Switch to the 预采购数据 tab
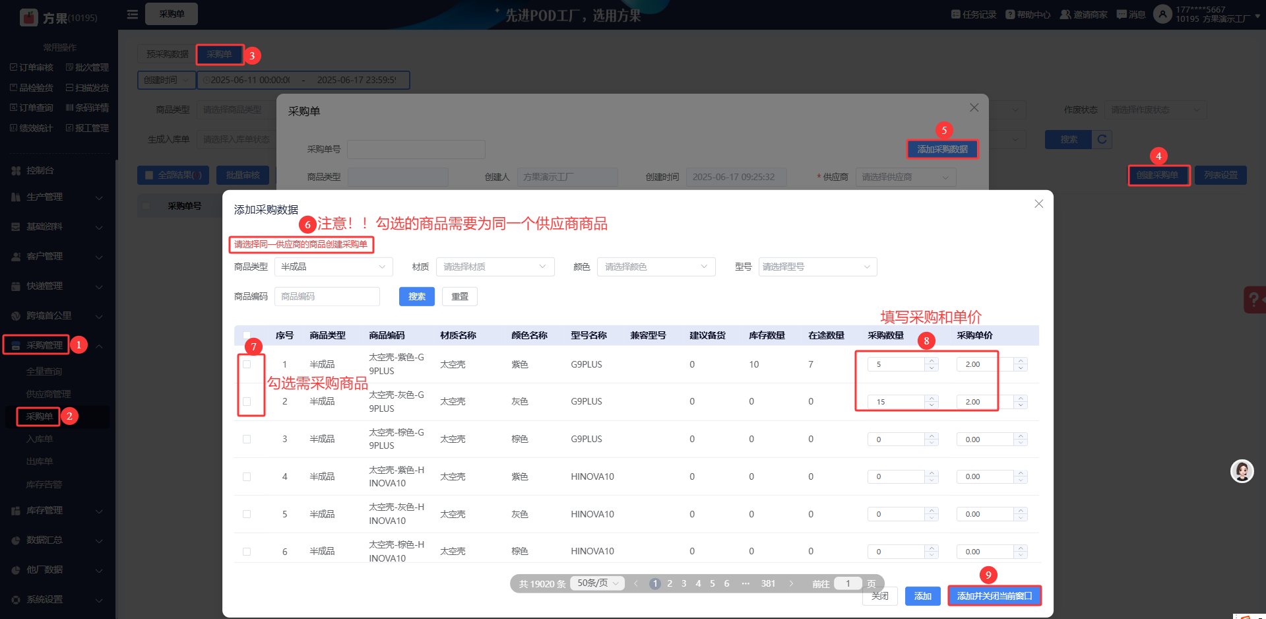Screen dimensions: 1266x619 [167, 54]
